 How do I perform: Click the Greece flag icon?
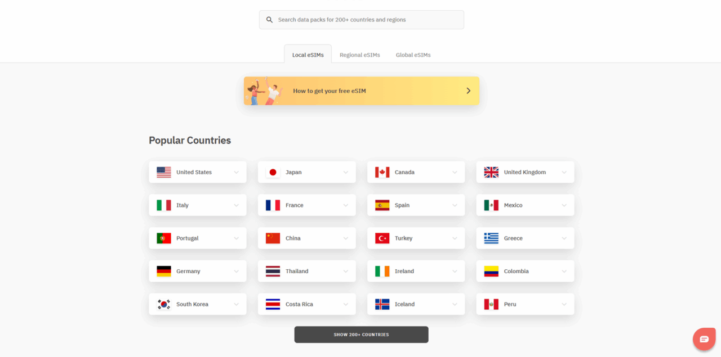pyautogui.click(x=491, y=238)
